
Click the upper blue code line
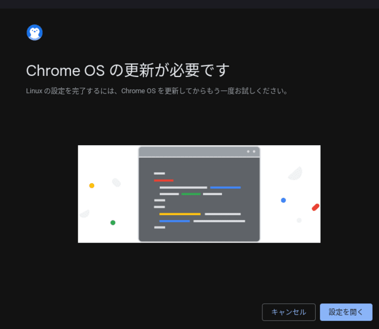(x=225, y=187)
